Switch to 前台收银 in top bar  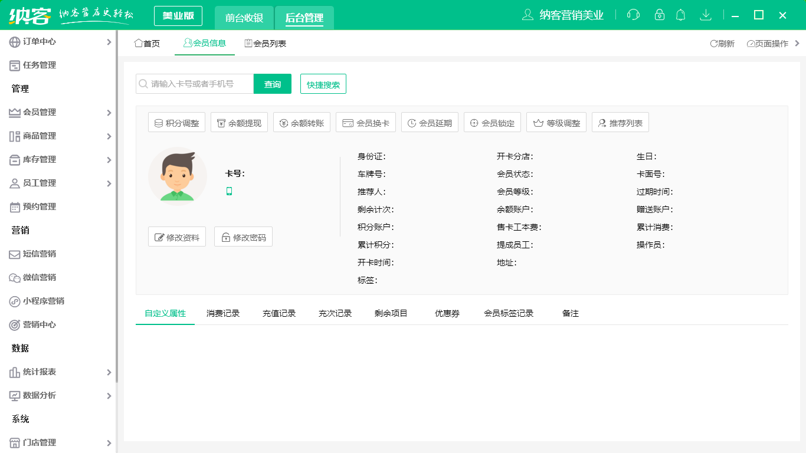point(244,18)
